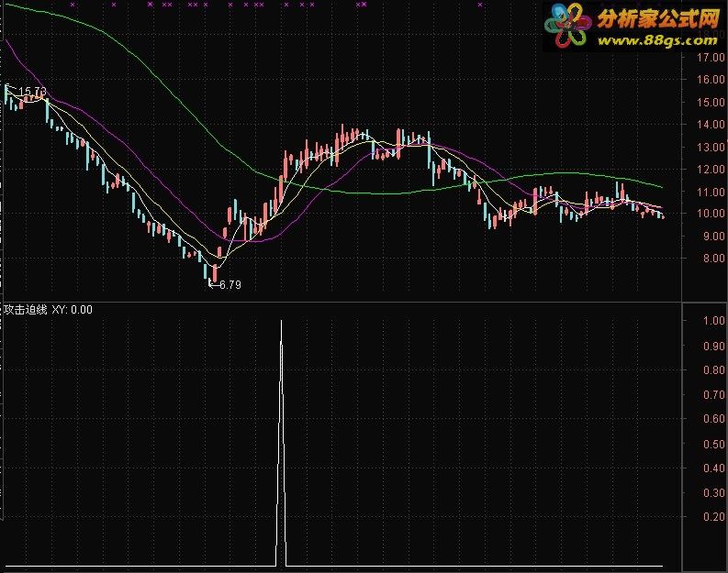This screenshot has height=573, width=728.
Task: Click the 9.00 price axis label
Action: [x=713, y=236]
